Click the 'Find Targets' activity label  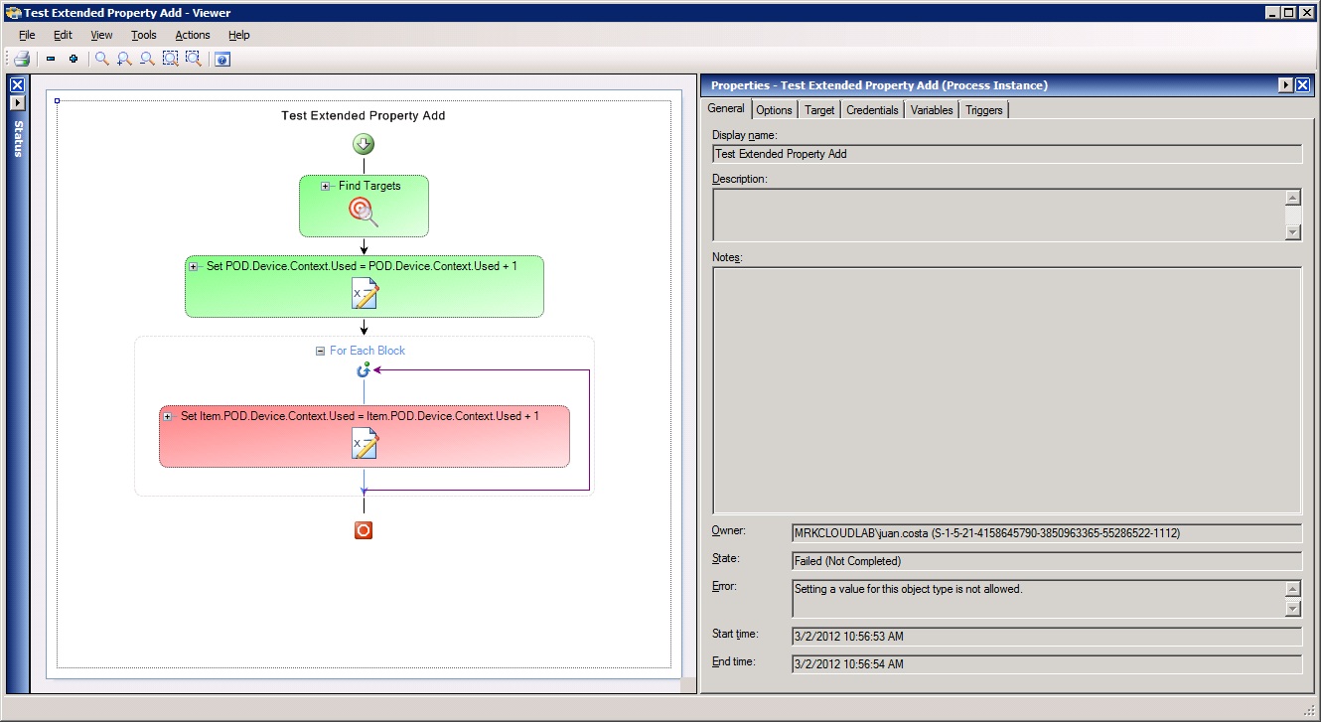369,186
